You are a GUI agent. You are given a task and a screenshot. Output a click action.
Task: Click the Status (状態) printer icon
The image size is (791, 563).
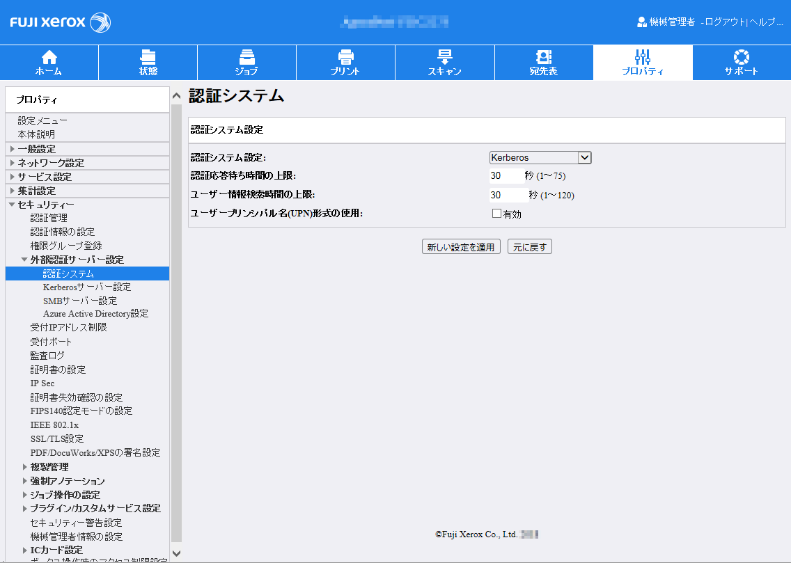[x=148, y=56]
